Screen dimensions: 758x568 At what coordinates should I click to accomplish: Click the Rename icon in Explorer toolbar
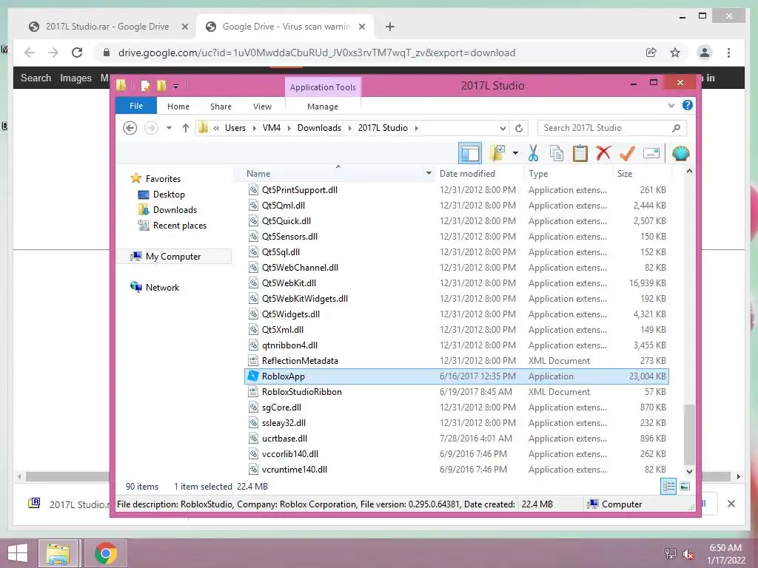[x=651, y=154]
